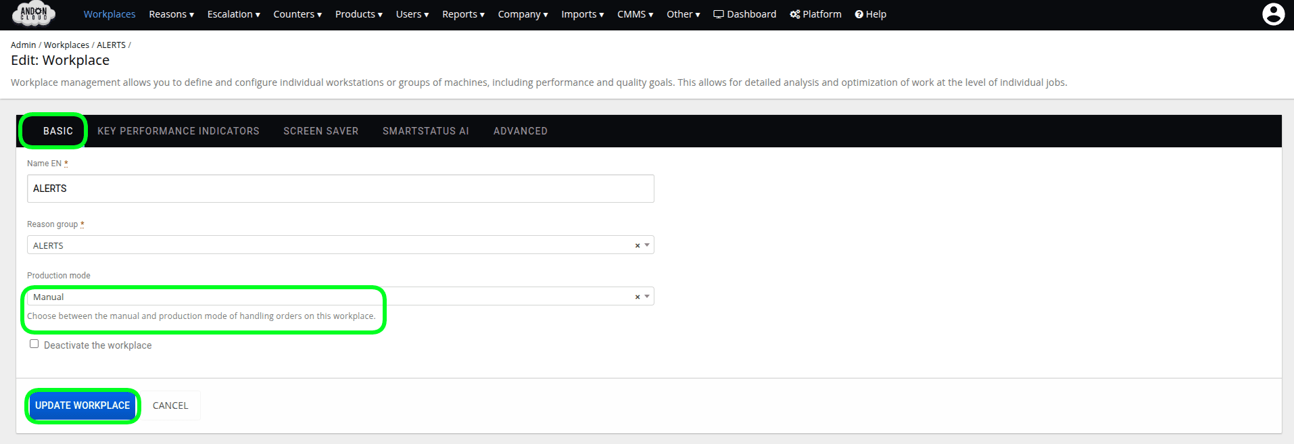Viewport: 1294px width, 444px height.
Task: Focus the Name EN text field
Action: pyautogui.click(x=340, y=189)
